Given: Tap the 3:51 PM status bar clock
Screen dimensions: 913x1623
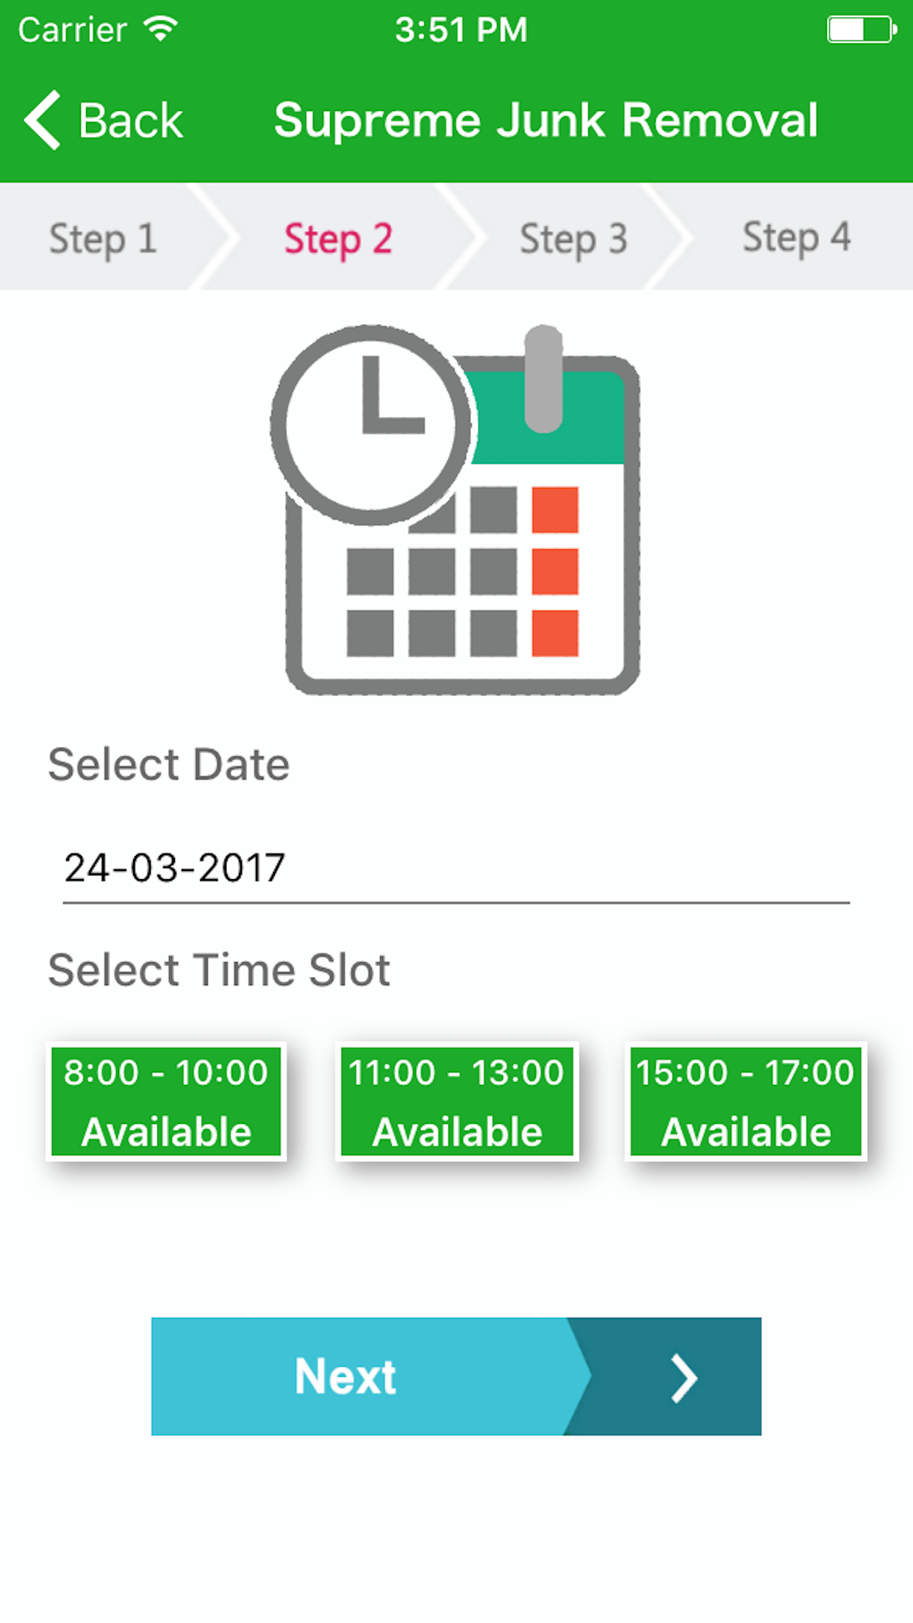Looking at the screenshot, I should (461, 30).
